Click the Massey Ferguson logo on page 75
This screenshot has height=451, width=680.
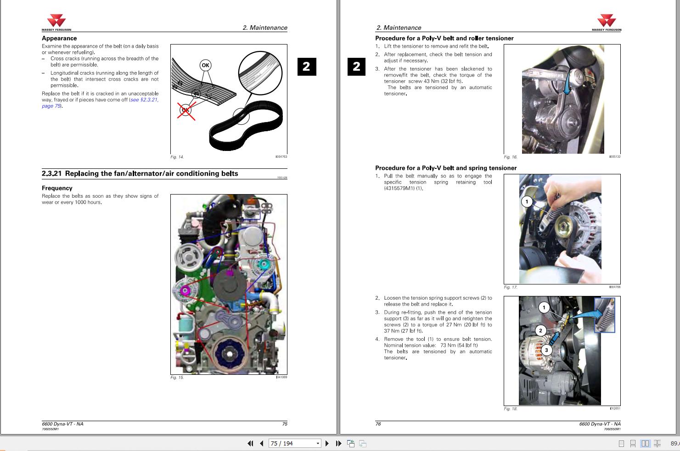(x=56, y=22)
